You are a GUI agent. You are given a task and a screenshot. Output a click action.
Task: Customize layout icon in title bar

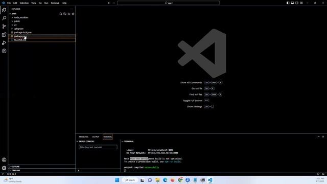coord(301,3)
